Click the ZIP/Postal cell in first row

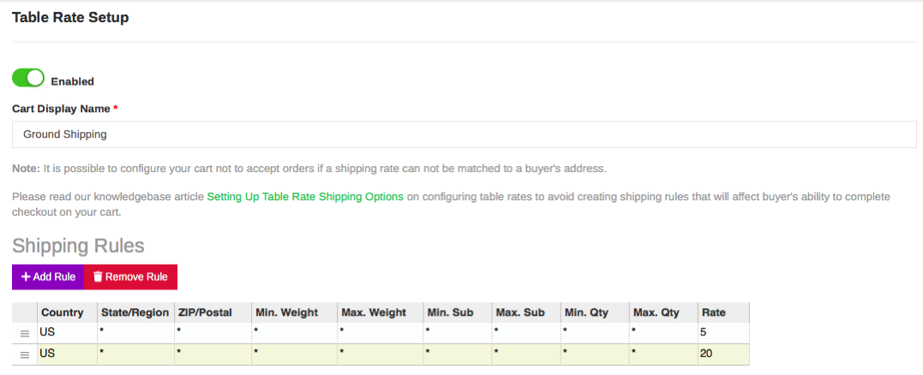click(x=213, y=333)
